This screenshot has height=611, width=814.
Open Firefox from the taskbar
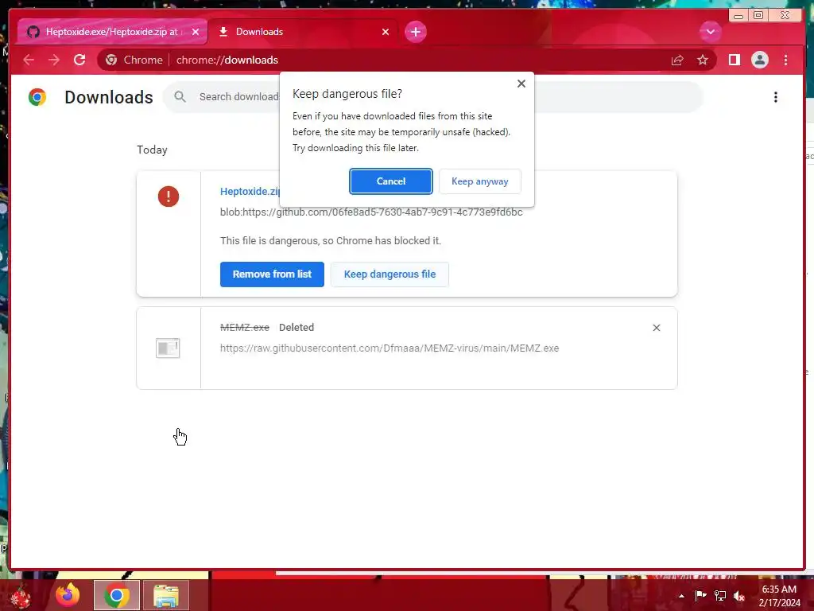(x=68, y=595)
